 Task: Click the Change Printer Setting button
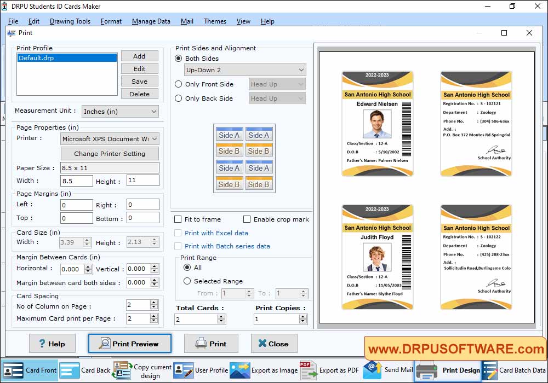110,154
